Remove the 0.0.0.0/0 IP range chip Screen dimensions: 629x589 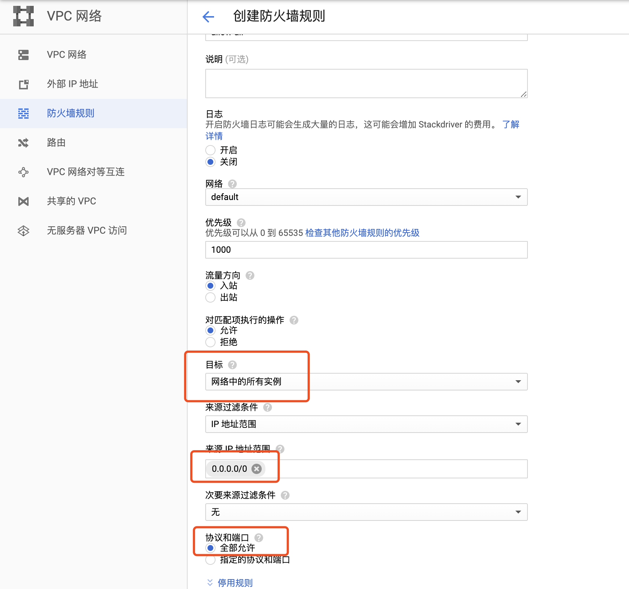click(257, 469)
